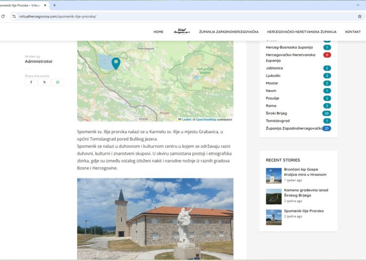Click Tomislavgrad label on the map

pos(145,49)
